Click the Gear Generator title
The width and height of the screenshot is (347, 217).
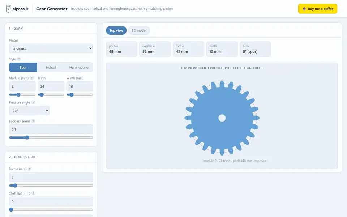(x=52, y=9)
